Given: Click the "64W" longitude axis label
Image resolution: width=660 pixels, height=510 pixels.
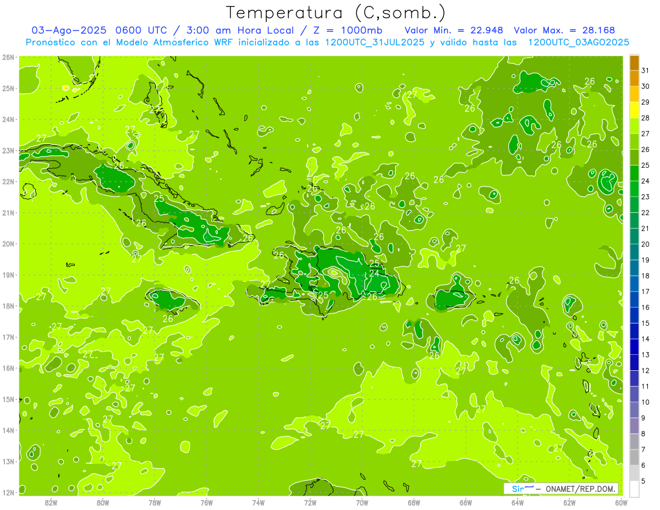Looking at the screenshot, I should (518, 503).
